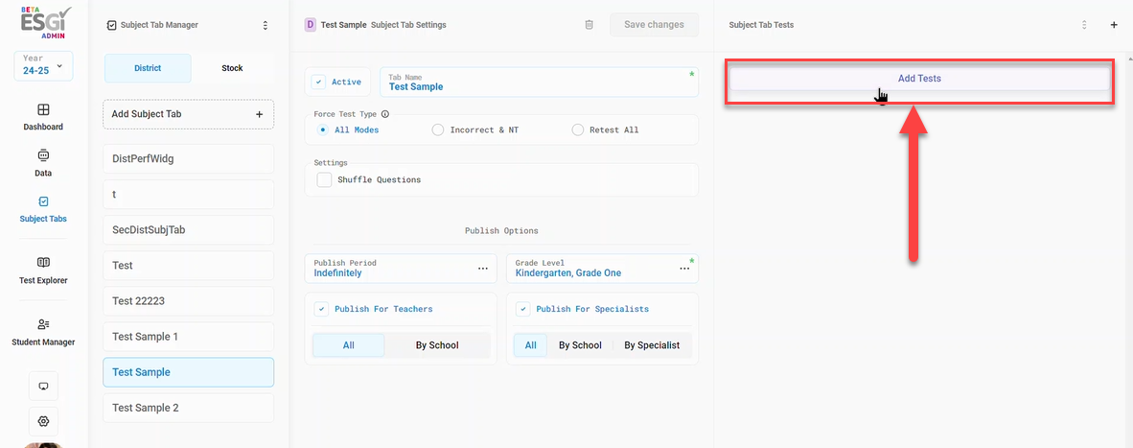
Task: Open Publish Period options ellipsis
Action: coord(483,268)
